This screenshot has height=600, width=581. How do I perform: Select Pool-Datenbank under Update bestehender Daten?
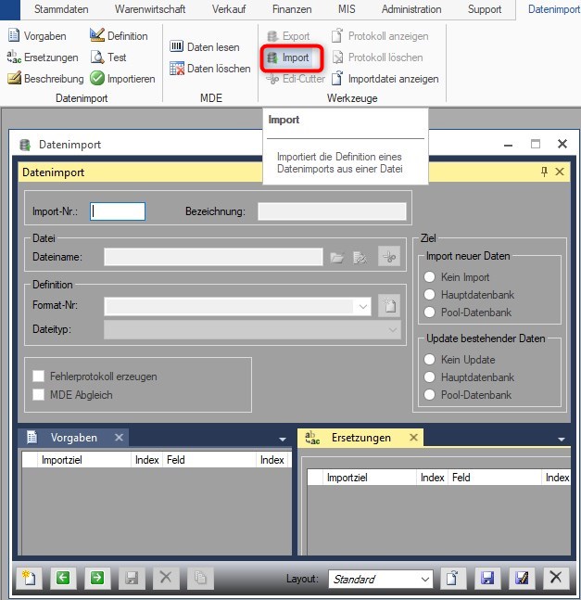(x=429, y=395)
